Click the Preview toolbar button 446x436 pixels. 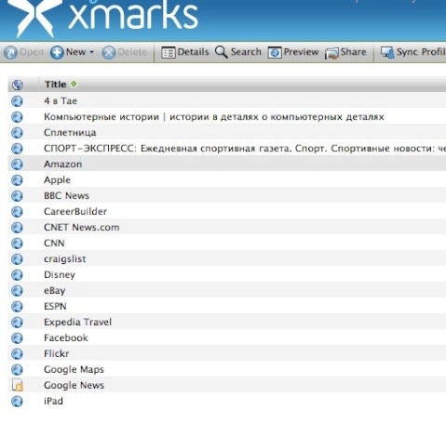click(293, 52)
